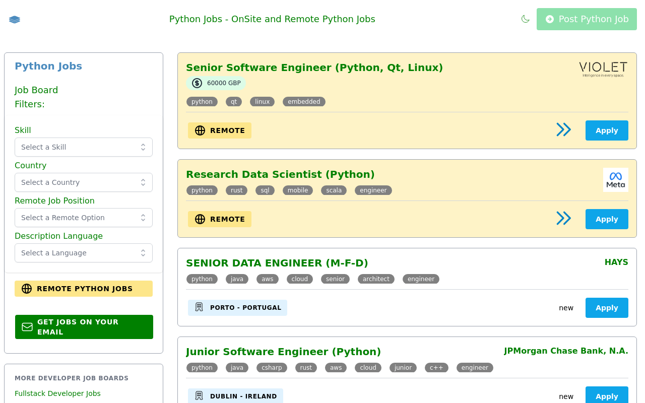Open the Select a Remote Option dropdown
This screenshot has width=645, height=403.
[x=84, y=218]
